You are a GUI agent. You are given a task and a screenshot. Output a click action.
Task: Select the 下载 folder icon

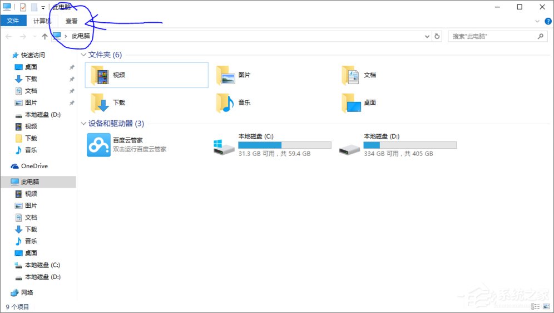click(x=100, y=102)
